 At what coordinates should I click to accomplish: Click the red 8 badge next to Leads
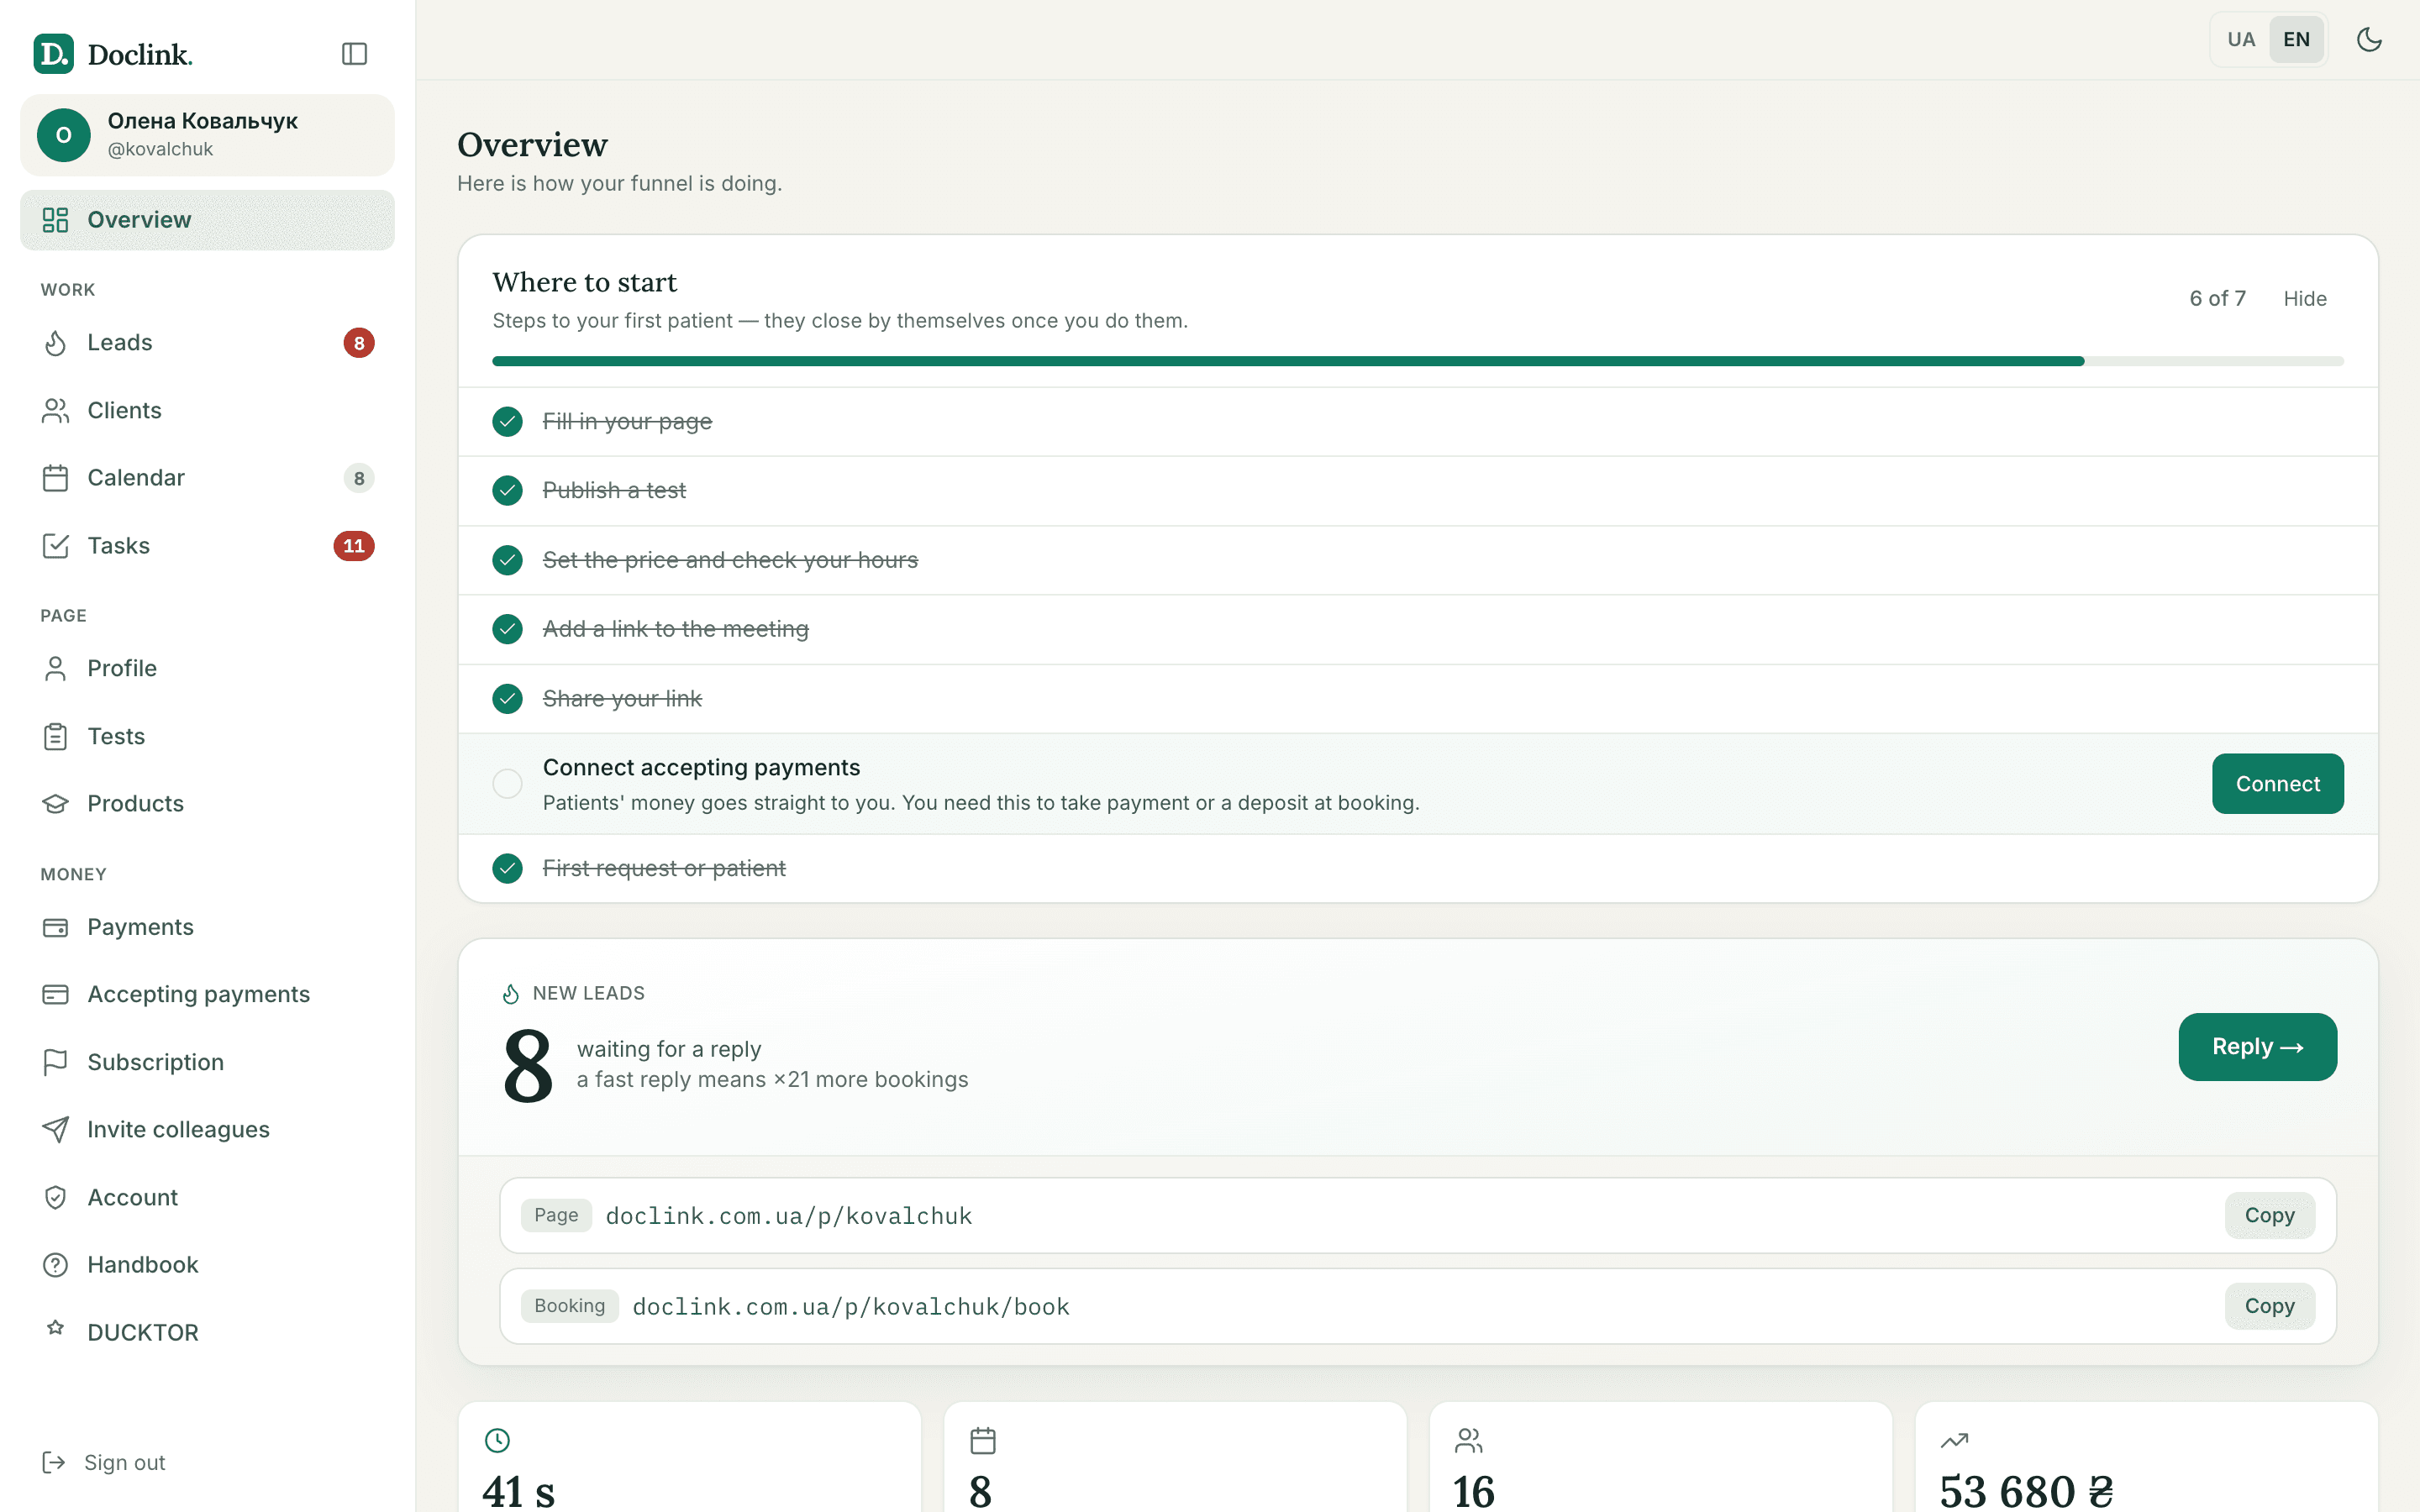point(359,343)
